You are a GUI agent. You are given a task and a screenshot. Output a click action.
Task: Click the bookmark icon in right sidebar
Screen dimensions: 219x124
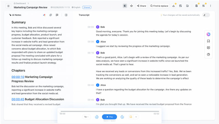tap(208, 41)
